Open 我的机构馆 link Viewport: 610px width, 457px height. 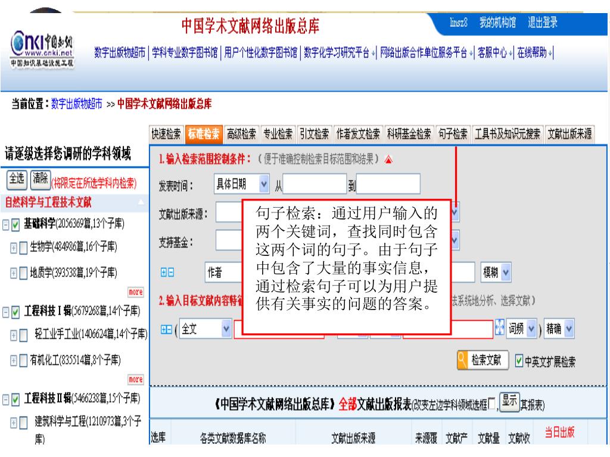[497, 22]
